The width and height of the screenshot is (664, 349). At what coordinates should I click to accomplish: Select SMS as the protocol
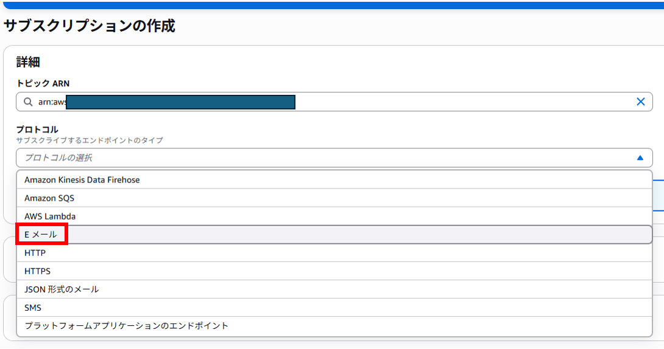point(334,307)
